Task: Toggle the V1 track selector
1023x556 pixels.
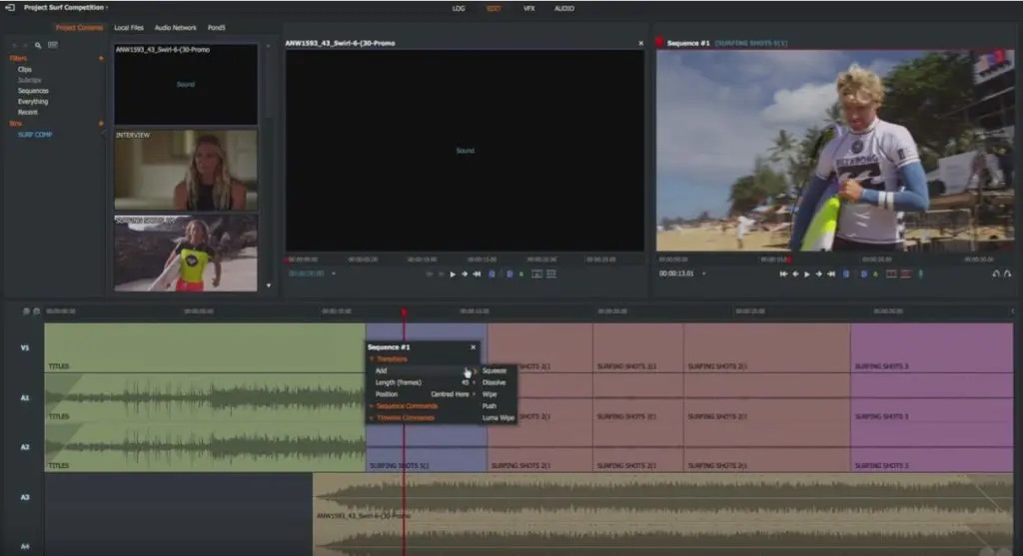Action: pos(25,347)
